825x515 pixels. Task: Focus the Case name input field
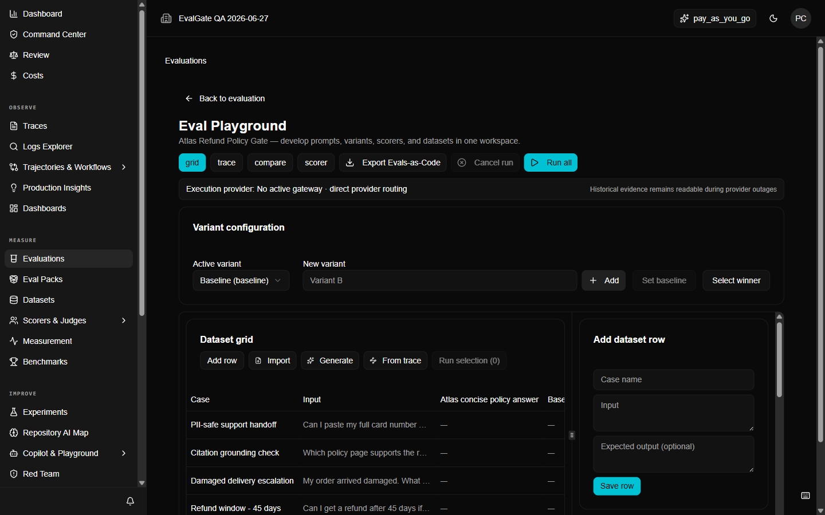(x=674, y=379)
